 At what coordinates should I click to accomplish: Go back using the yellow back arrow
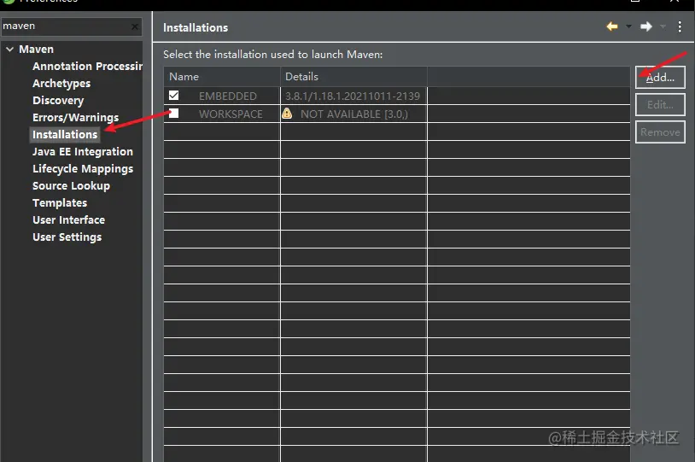coord(612,26)
